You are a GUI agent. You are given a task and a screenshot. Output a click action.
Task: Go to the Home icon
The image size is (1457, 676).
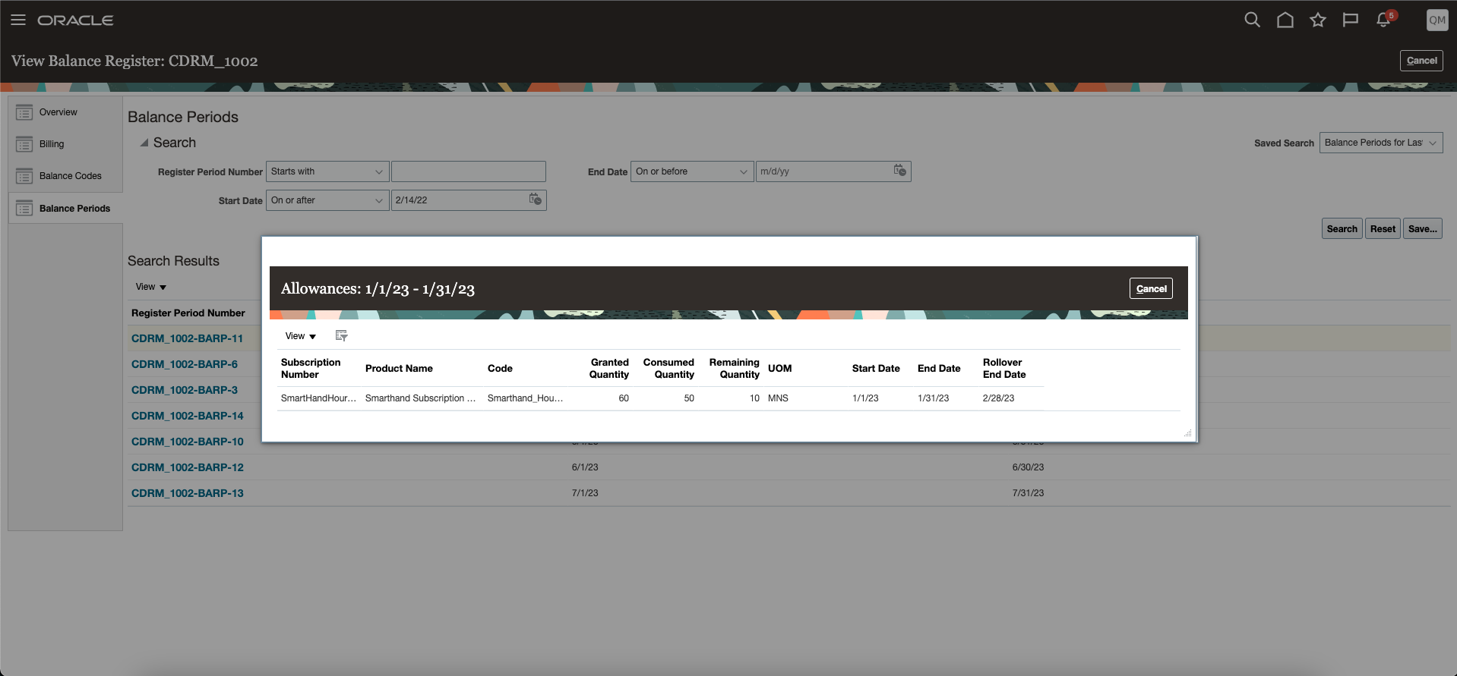[x=1285, y=20]
